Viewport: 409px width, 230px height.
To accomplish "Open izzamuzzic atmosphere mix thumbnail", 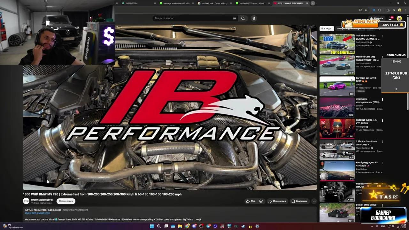I will [x=337, y=107].
